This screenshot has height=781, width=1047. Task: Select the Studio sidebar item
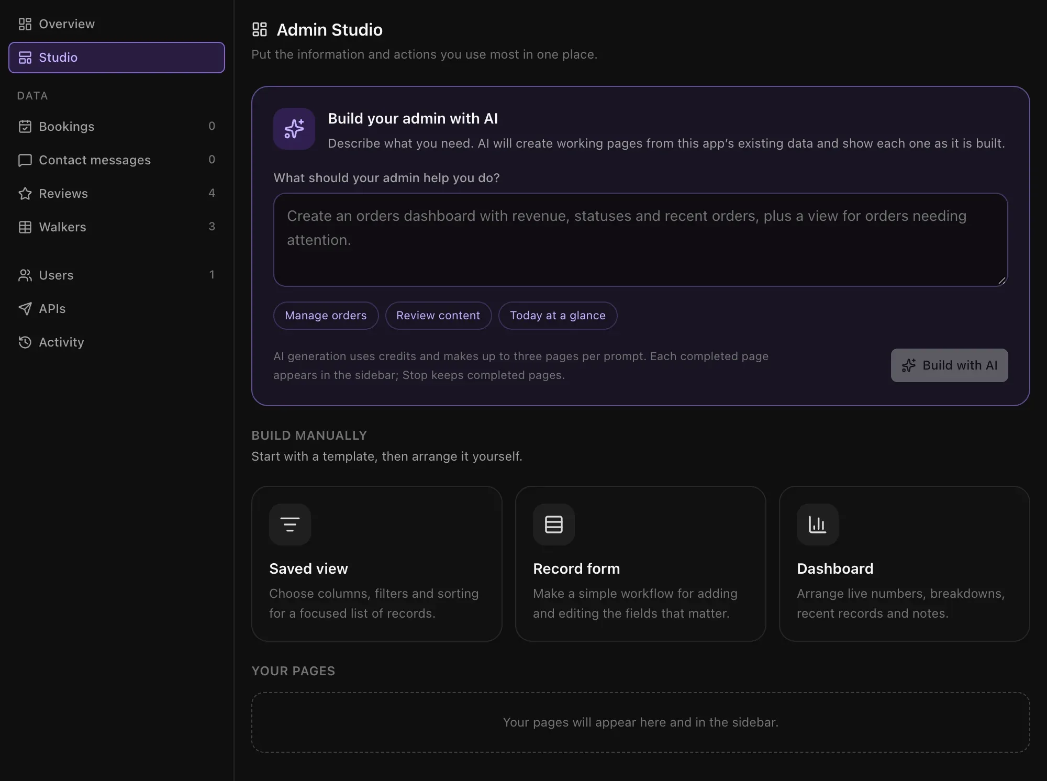coord(117,58)
